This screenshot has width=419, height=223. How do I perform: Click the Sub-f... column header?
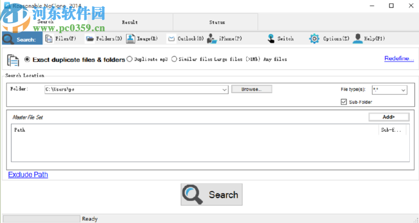[392, 130]
